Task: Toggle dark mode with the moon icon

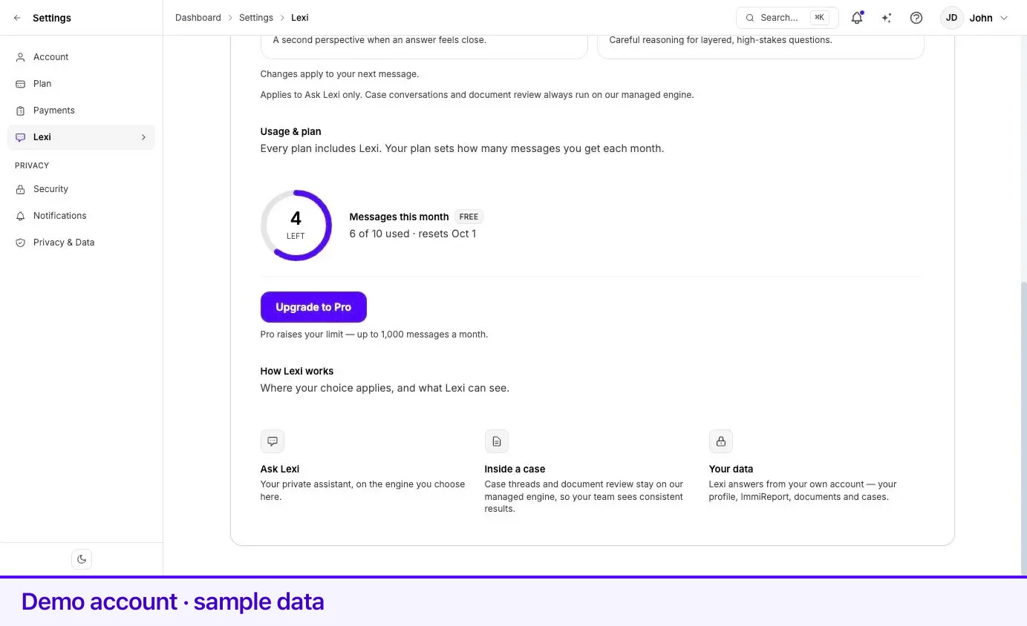Action: (82, 559)
